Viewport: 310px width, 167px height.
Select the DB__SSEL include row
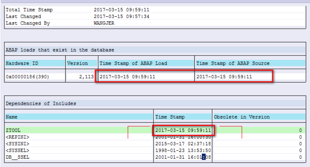coord(155,157)
